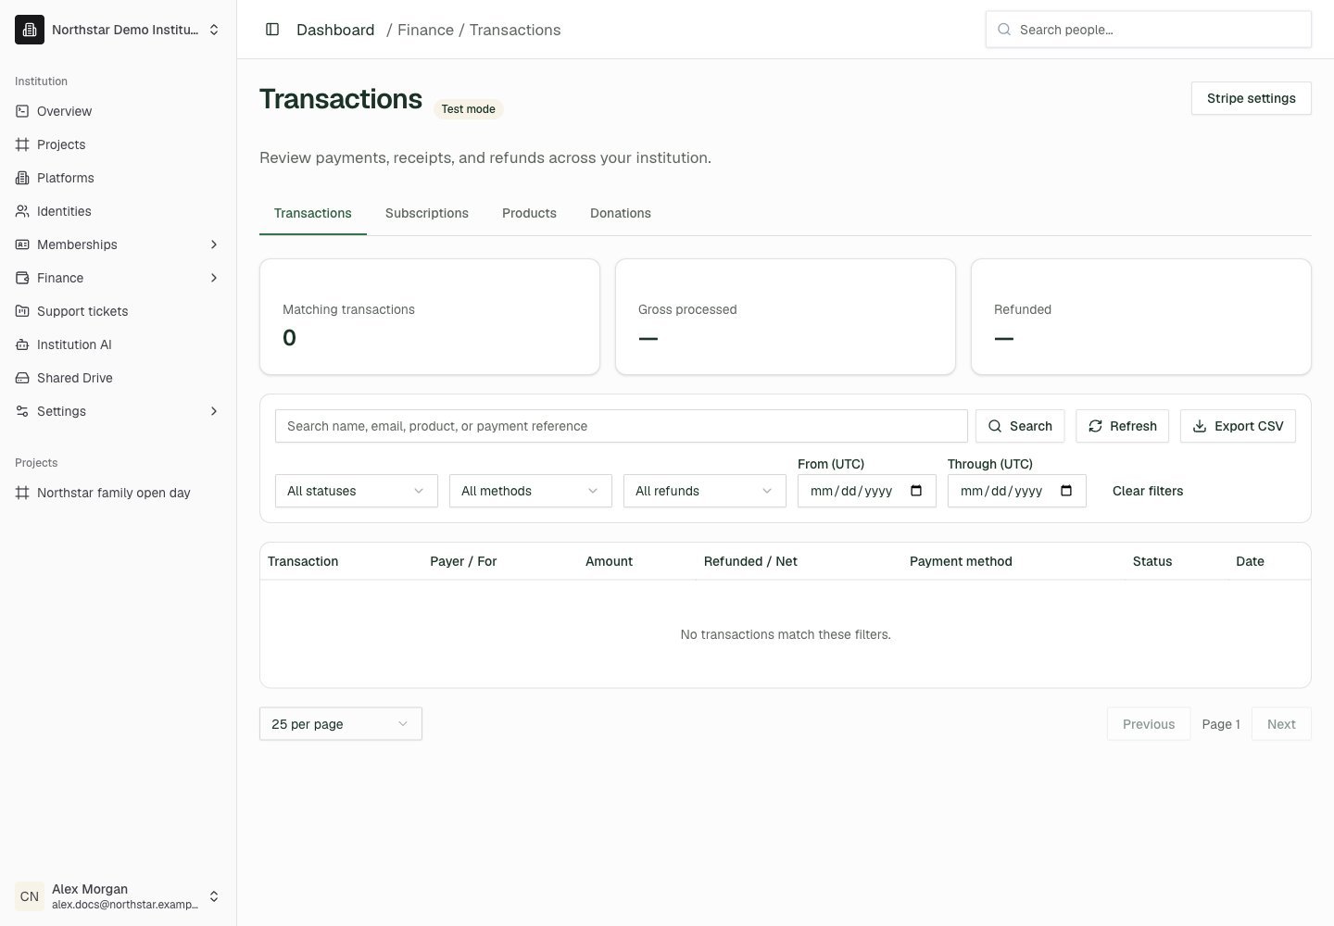This screenshot has width=1334, height=926.
Task: Click the Northstar institution logo icon
Action: tap(30, 30)
